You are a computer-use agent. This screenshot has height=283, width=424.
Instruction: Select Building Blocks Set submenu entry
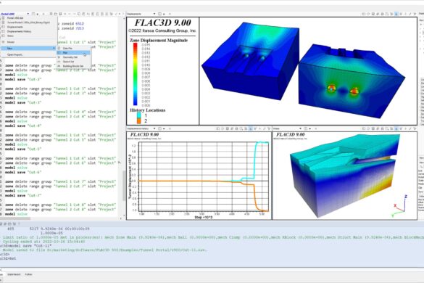pyautogui.click(x=73, y=66)
